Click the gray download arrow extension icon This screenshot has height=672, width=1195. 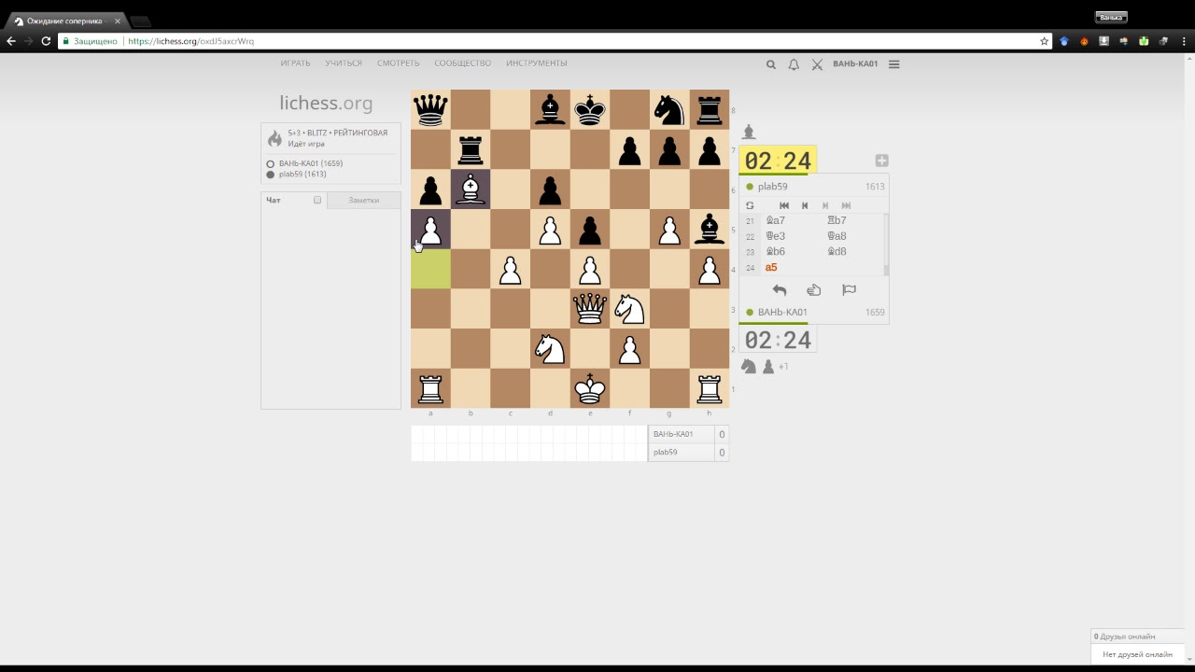pyautogui.click(x=1104, y=41)
